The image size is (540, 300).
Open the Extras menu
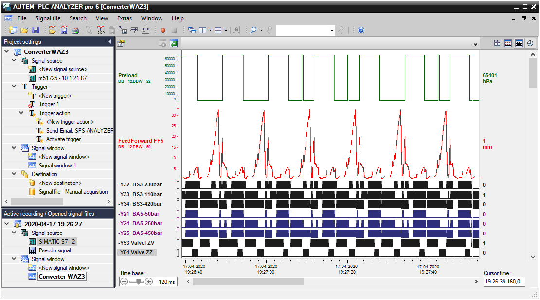[125, 18]
